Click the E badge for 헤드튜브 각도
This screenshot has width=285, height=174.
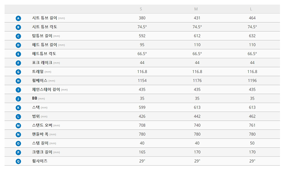[x=18, y=54]
